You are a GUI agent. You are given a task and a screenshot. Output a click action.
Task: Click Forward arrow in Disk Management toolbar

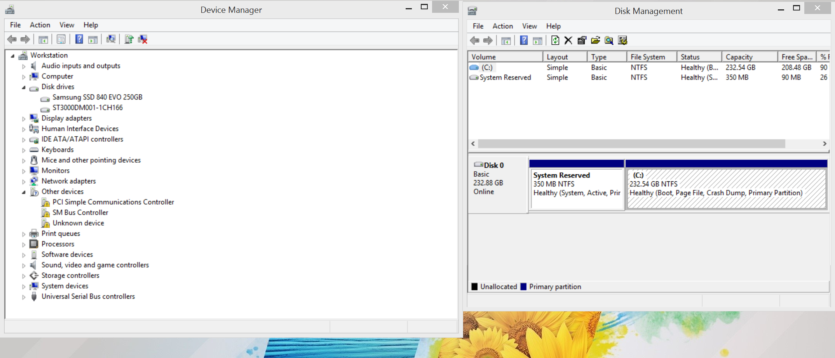488,40
